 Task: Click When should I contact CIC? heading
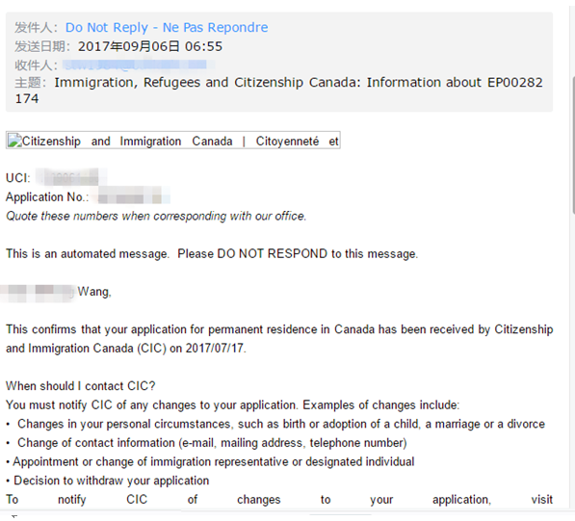81,386
